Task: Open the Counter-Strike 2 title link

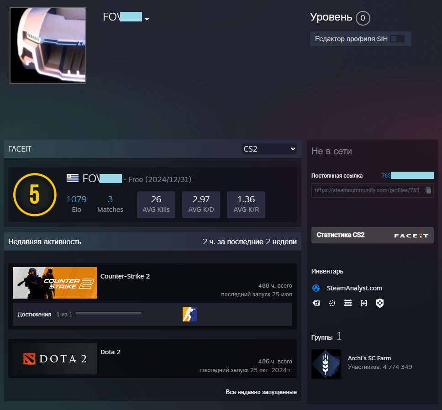Action: [125, 276]
